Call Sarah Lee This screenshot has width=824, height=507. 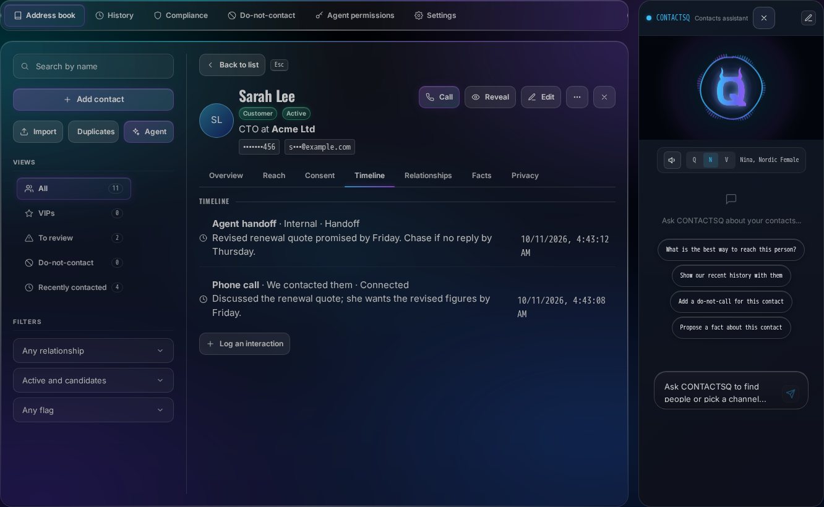pyautogui.click(x=439, y=97)
